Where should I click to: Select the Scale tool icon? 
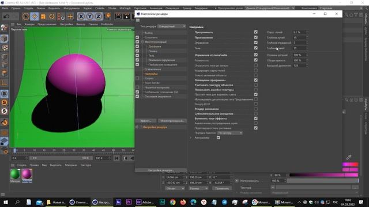(x=43, y=17)
